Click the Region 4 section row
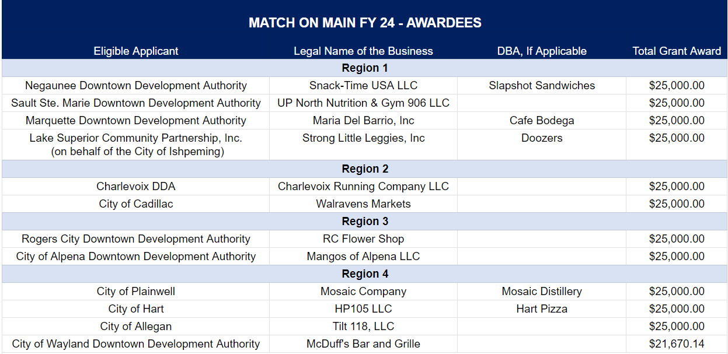 click(364, 274)
